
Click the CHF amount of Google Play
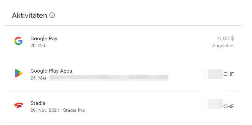click(x=229, y=74)
